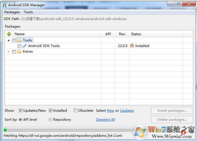Click the New link
This screenshot has width=197, height=141.
coord(111,111)
